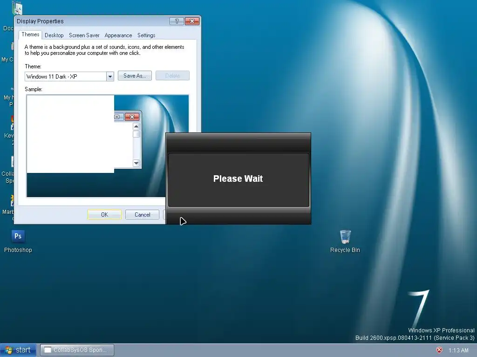Open the Photoshop desktop shortcut

18,241
